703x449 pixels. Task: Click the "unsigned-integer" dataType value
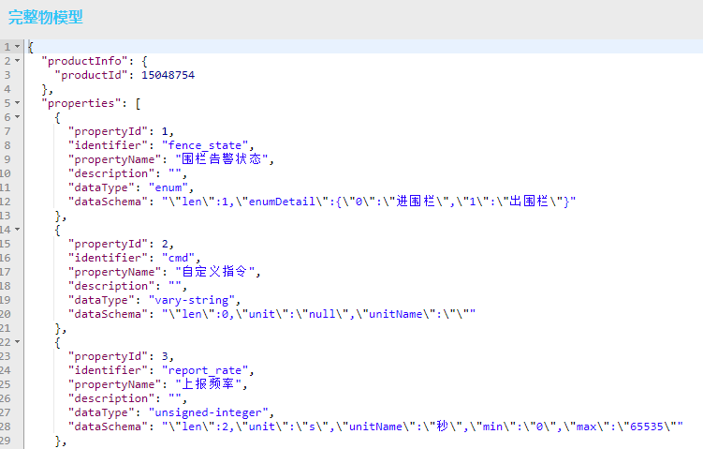tap(208, 412)
